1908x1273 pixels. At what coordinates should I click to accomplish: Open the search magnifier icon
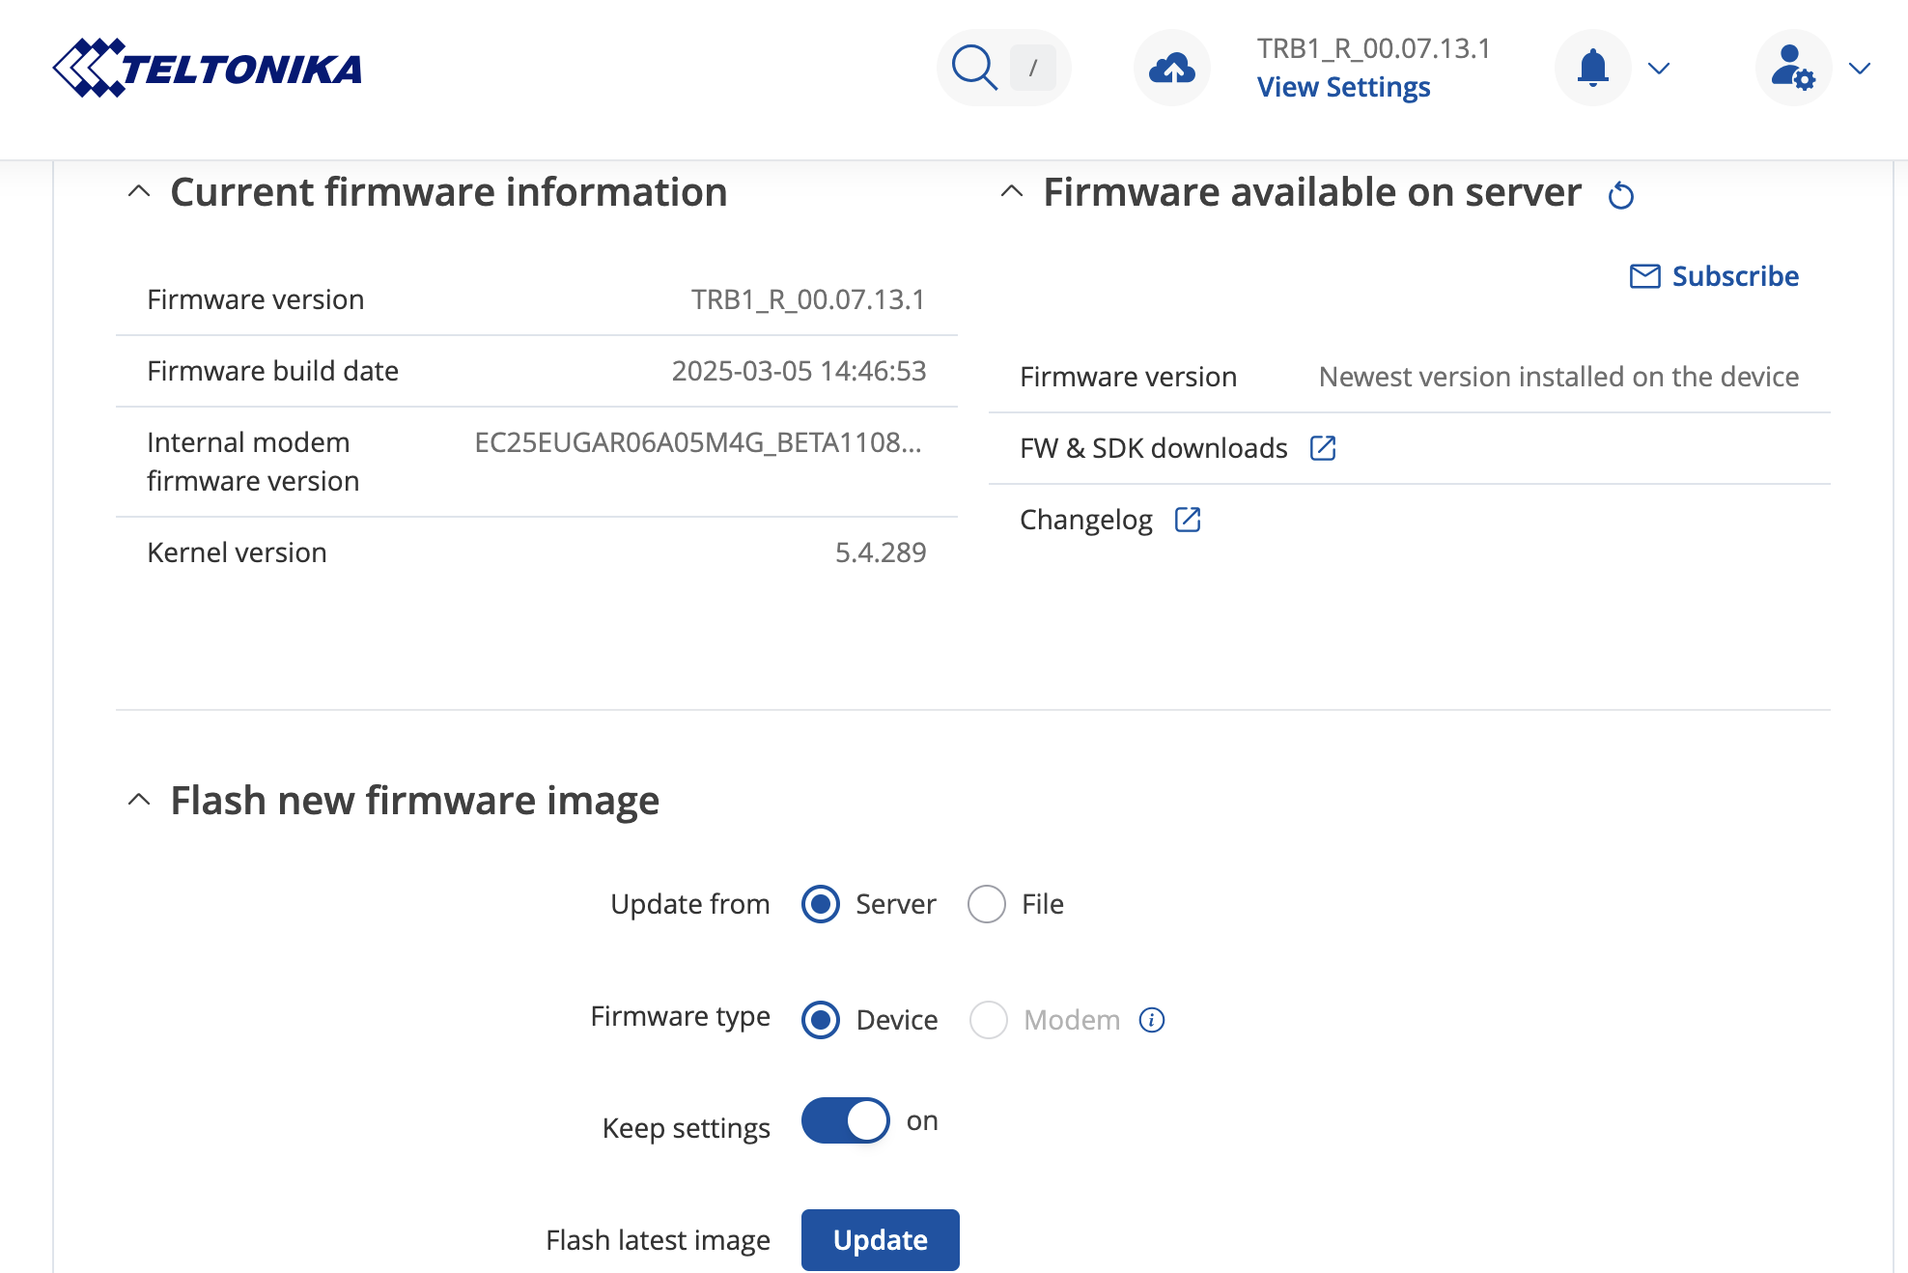pos(974,68)
